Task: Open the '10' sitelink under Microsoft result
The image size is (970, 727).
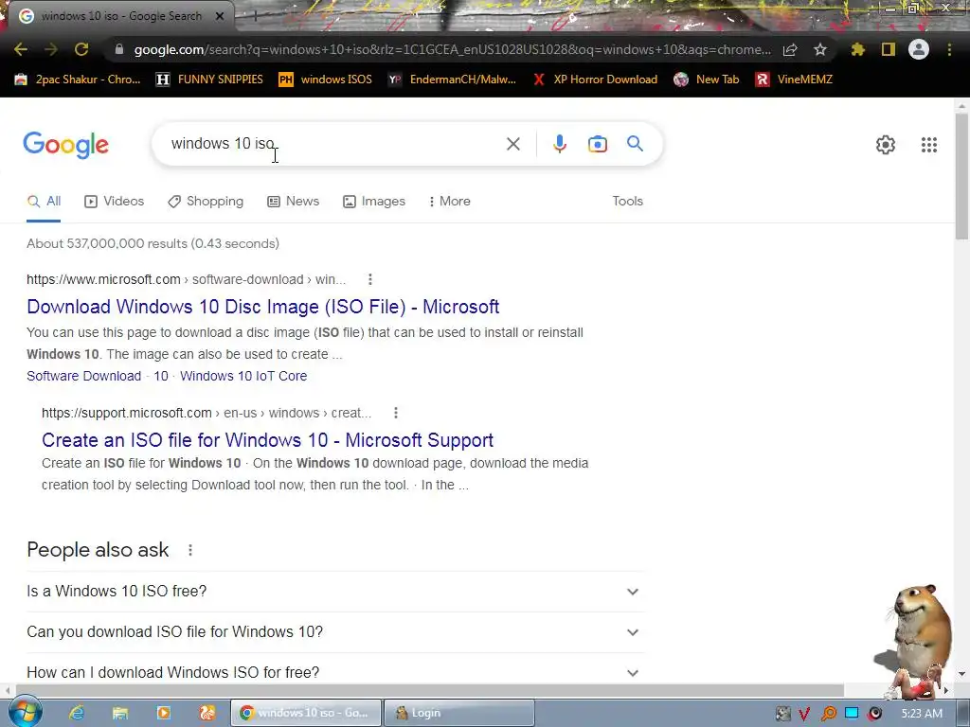Action: click(161, 376)
